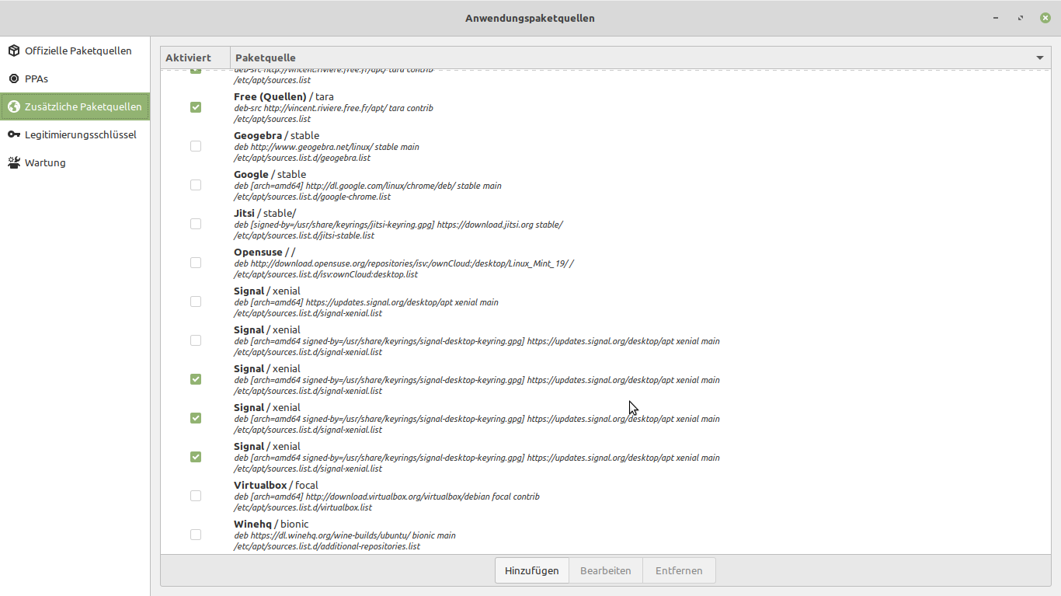Enable the unchecked Signal source with signed-by keyring

(196, 340)
